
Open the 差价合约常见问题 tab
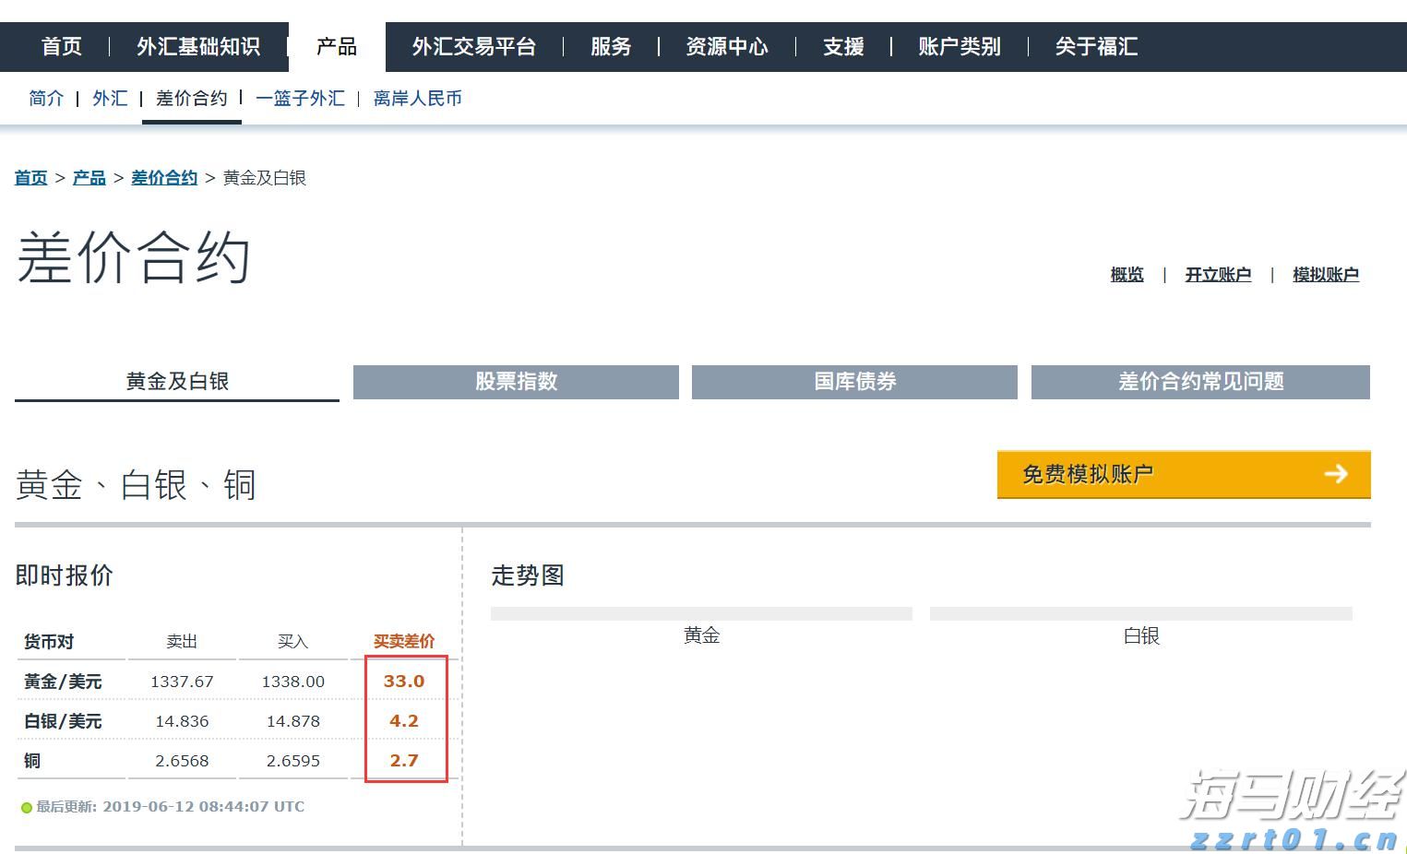[1198, 382]
